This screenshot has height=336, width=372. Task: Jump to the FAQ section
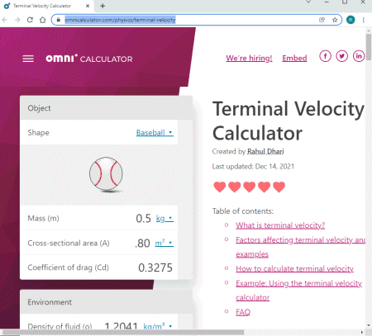click(243, 312)
